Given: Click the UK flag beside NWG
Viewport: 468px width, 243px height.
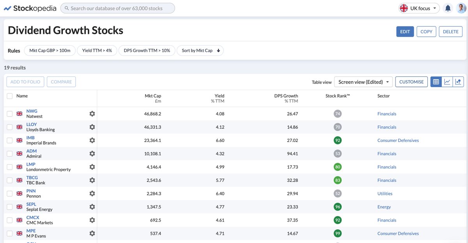Looking at the screenshot, I should pos(19,114).
